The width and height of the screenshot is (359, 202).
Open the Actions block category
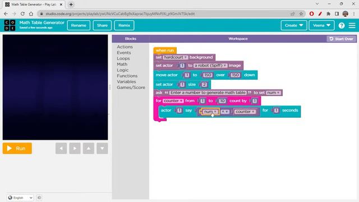point(125,47)
